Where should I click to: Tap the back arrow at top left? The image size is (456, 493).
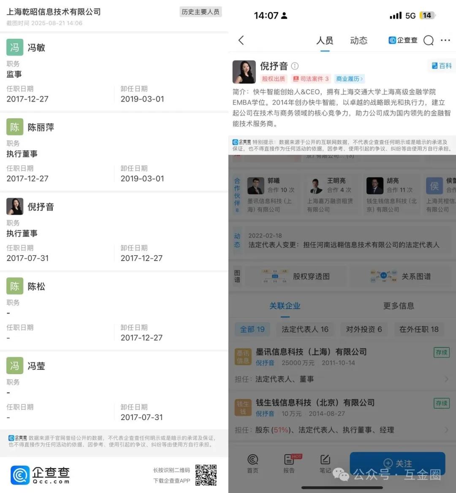pos(241,40)
